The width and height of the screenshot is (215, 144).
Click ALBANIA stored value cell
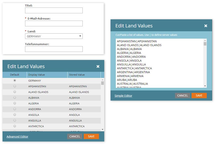tap(84, 98)
